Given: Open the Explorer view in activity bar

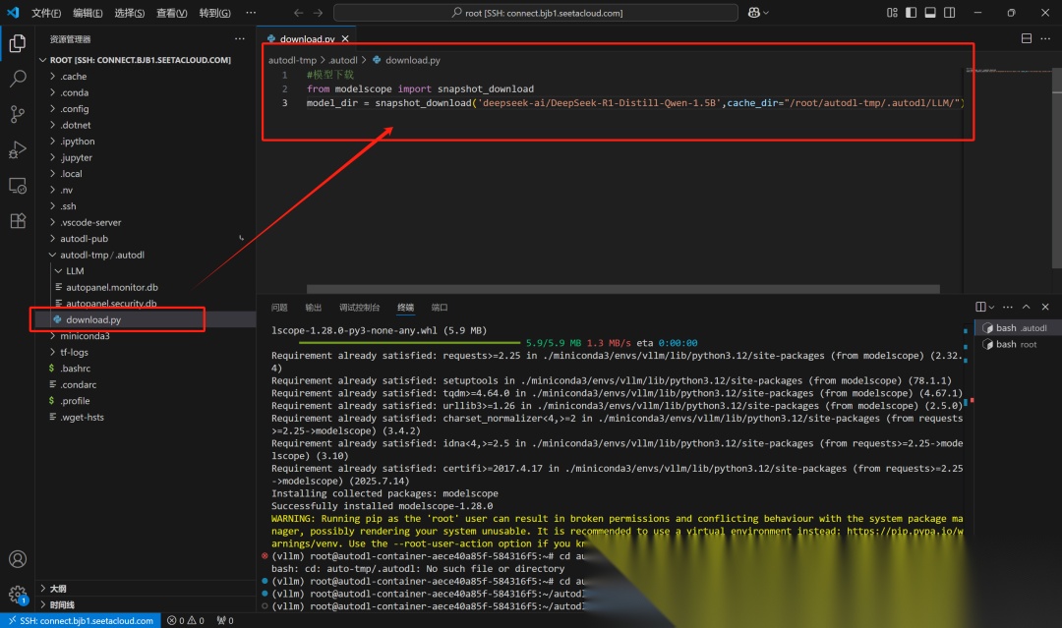Looking at the screenshot, I should pyautogui.click(x=18, y=43).
